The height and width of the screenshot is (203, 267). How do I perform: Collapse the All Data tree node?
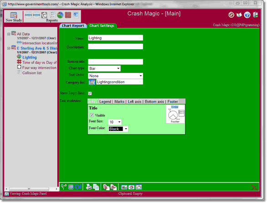(9, 34)
